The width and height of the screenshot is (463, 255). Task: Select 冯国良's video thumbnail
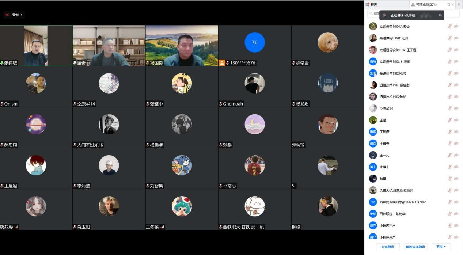[182, 45]
